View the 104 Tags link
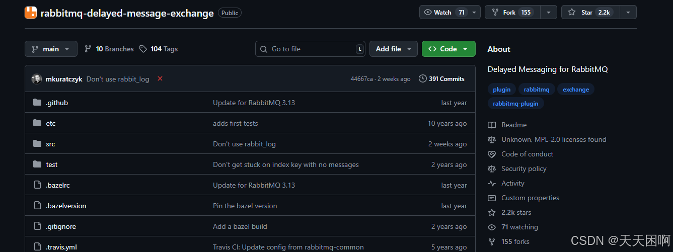Viewport: 673px width, 252px height. pos(159,49)
